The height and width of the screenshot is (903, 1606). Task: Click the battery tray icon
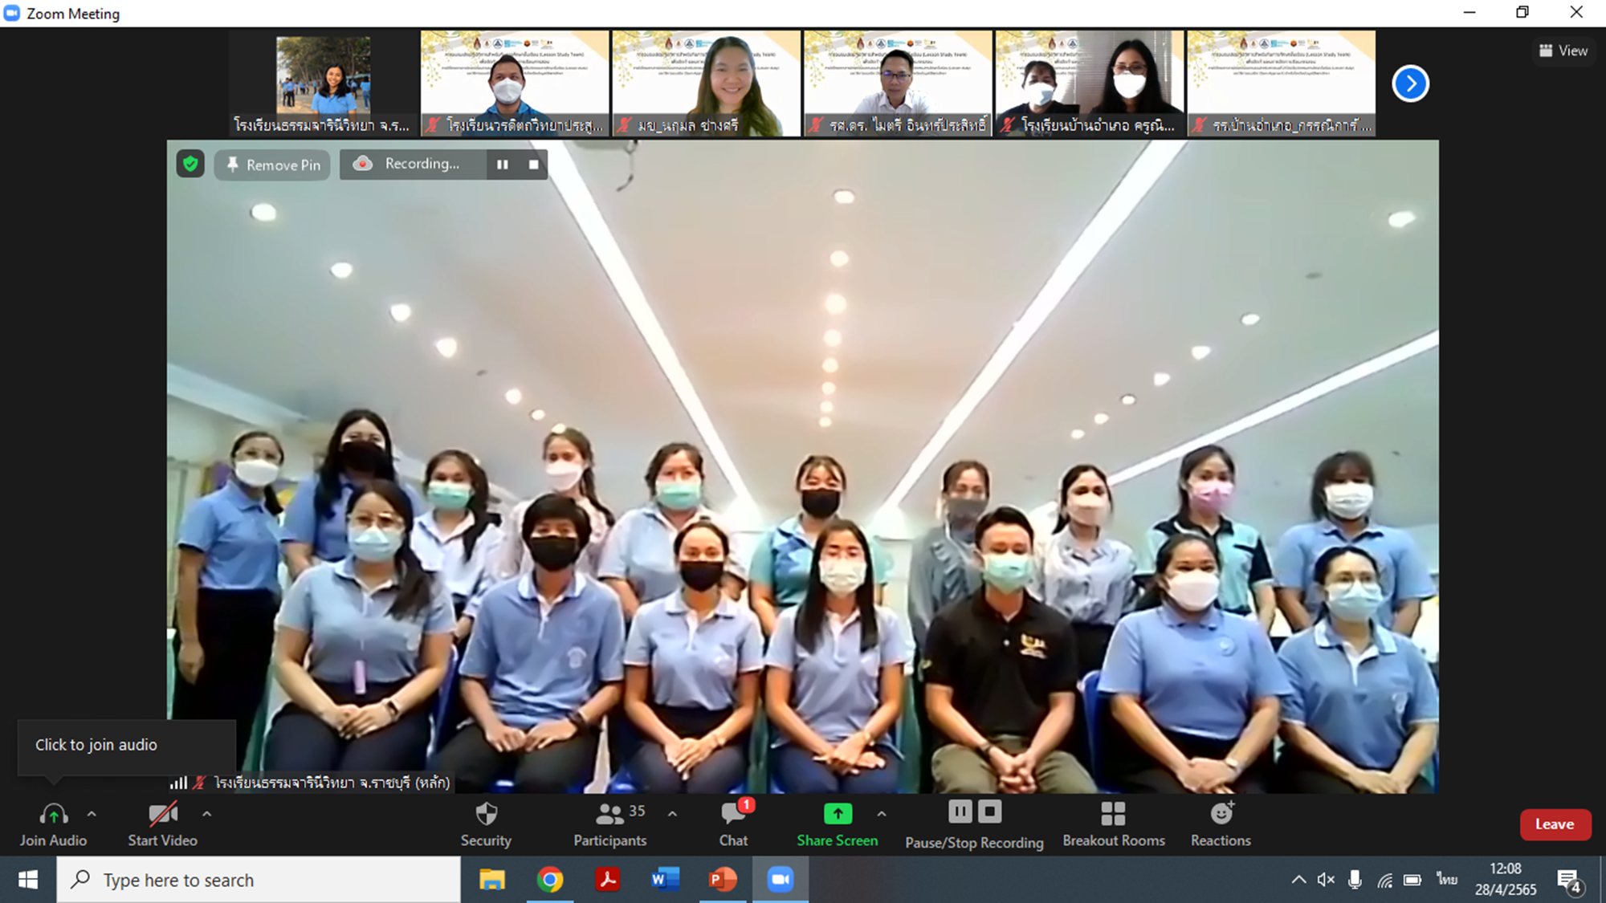(1412, 880)
